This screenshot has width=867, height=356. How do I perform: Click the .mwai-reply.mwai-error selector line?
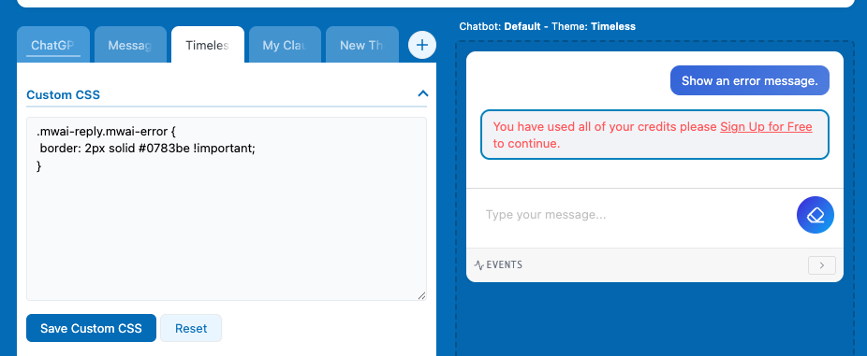tap(106, 133)
